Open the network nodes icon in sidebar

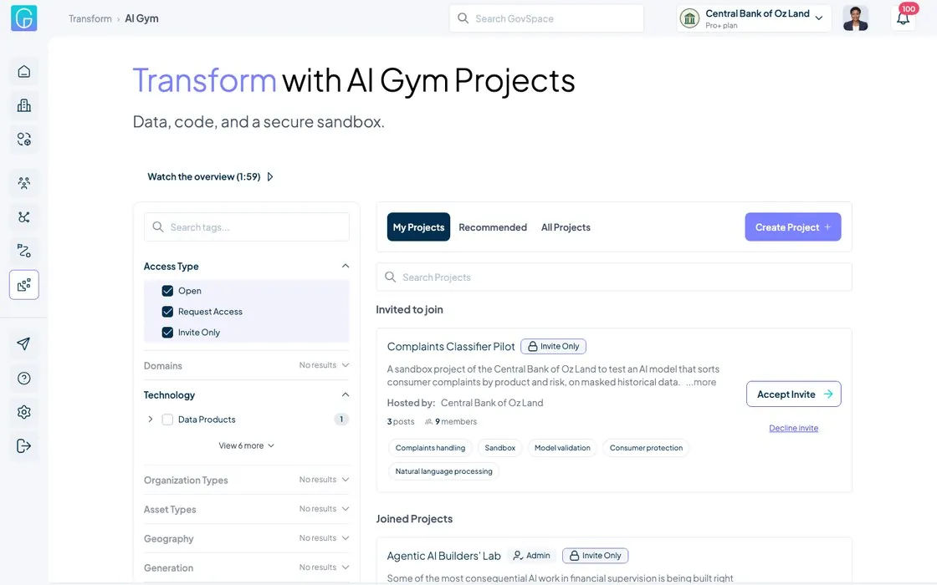pyautogui.click(x=24, y=217)
